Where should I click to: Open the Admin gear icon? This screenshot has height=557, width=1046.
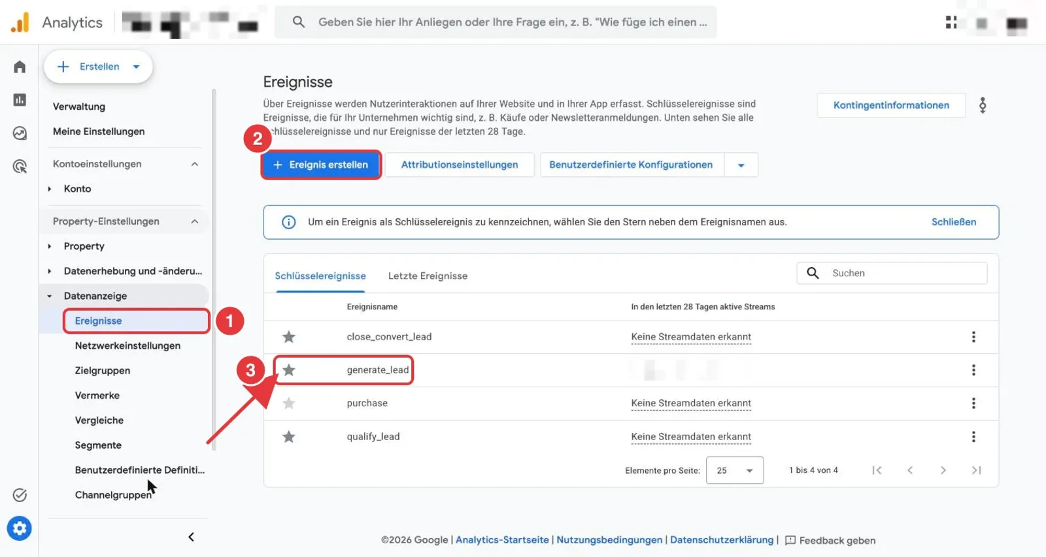pos(20,528)
